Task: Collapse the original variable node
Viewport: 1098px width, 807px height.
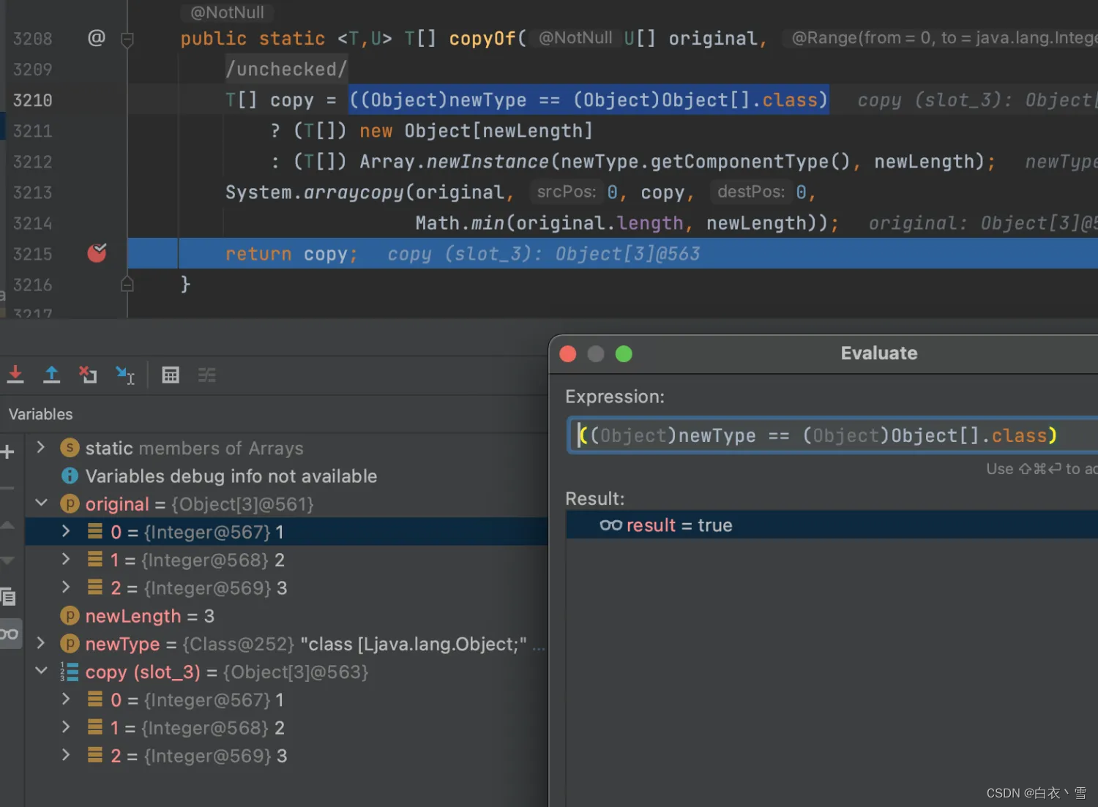Action: [x=41, y=503]
